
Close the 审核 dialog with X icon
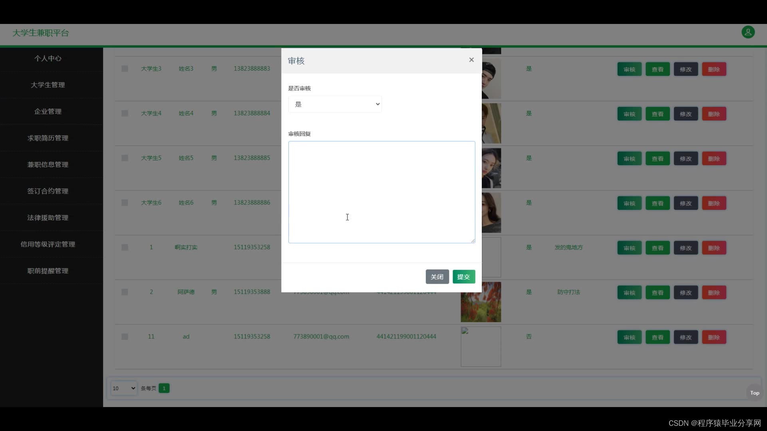[x=471, y=60]
